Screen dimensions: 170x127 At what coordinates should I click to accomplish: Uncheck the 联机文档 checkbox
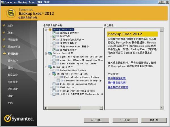click(x=54, y=36)
